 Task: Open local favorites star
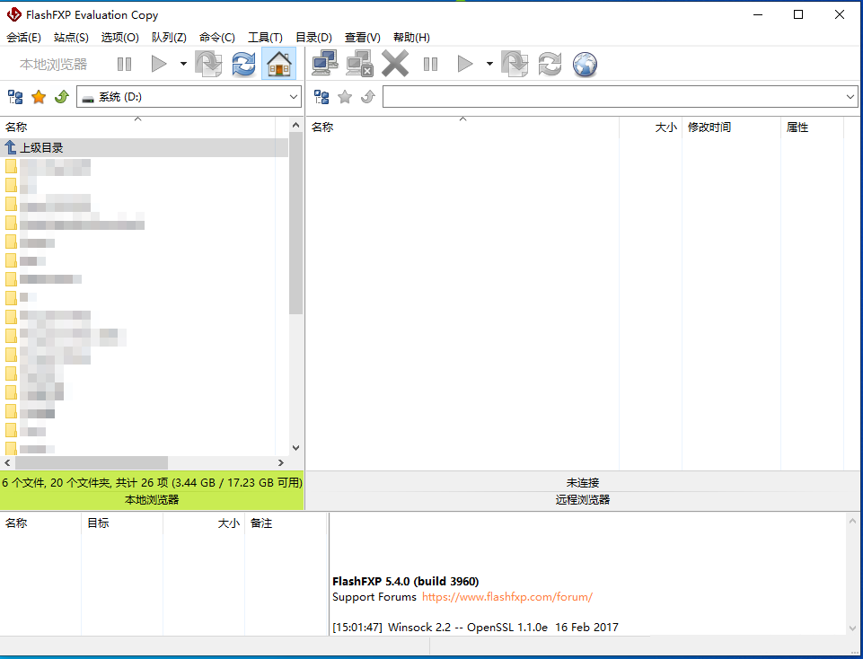pyautogui.click(x=39, y=97)
